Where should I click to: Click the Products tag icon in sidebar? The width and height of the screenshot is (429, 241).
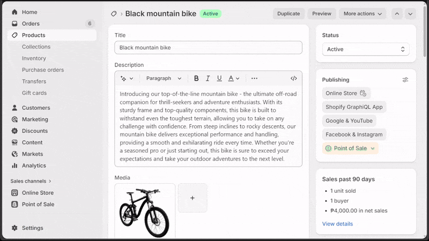(14, 35)
